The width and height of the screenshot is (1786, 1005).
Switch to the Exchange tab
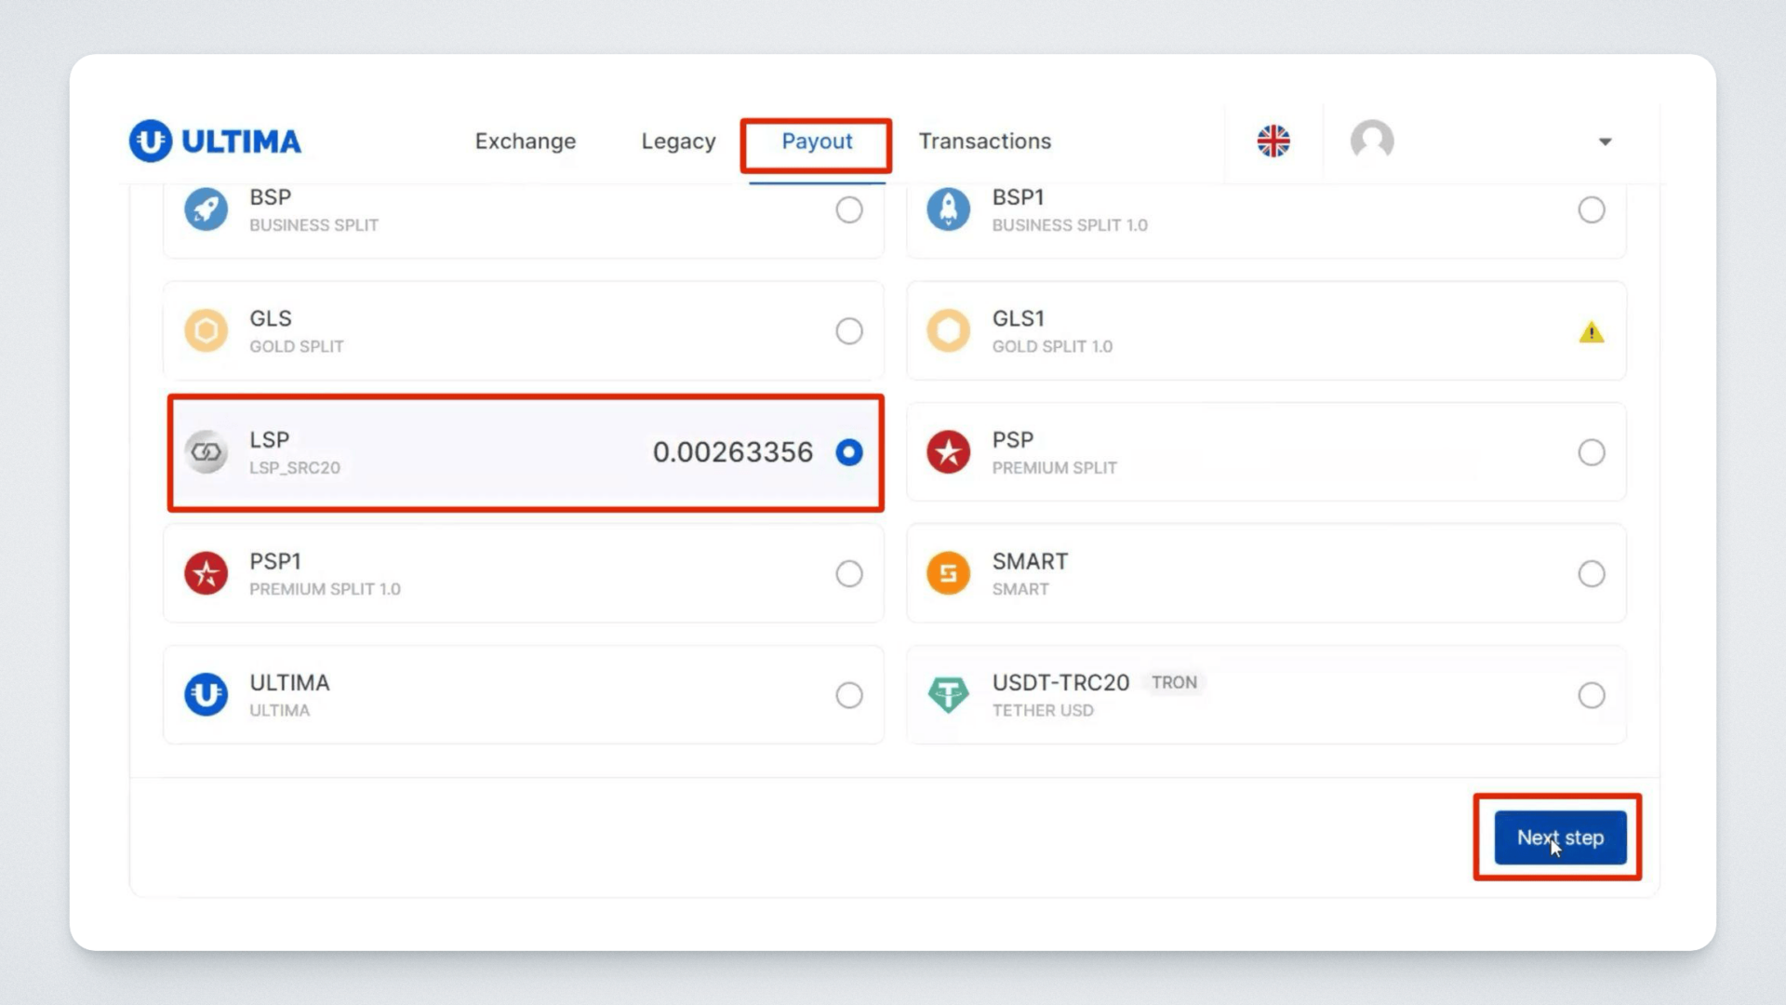click(x=525, y=141)
